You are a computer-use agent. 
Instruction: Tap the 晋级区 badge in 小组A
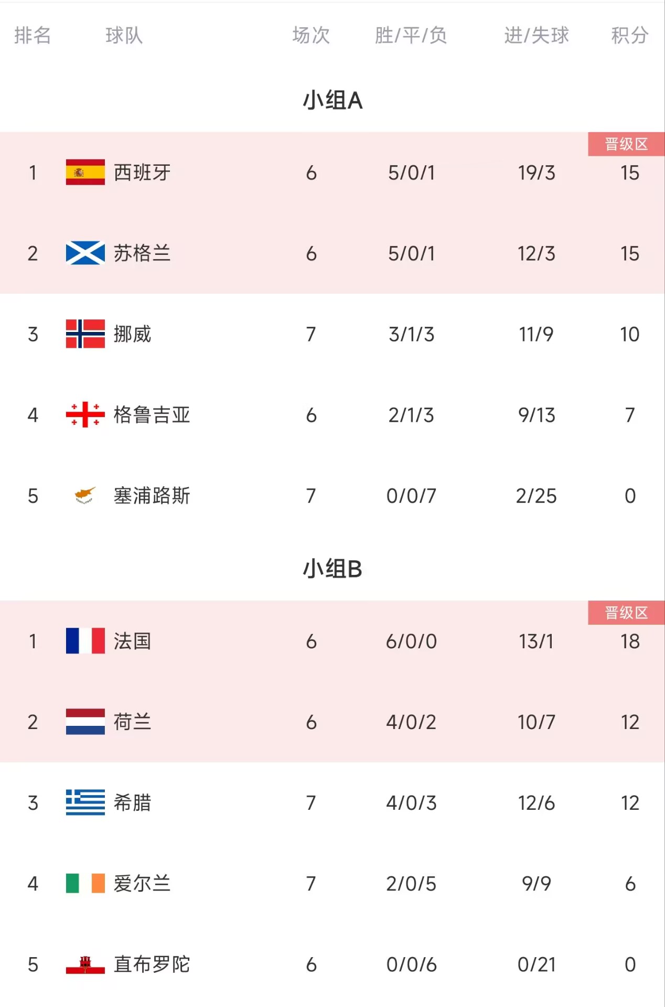(626, 144)
